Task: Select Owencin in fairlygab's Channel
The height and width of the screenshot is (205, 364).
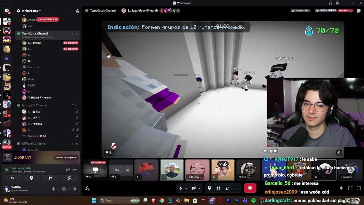Action: pyautogui.click(x=33, y=136)
